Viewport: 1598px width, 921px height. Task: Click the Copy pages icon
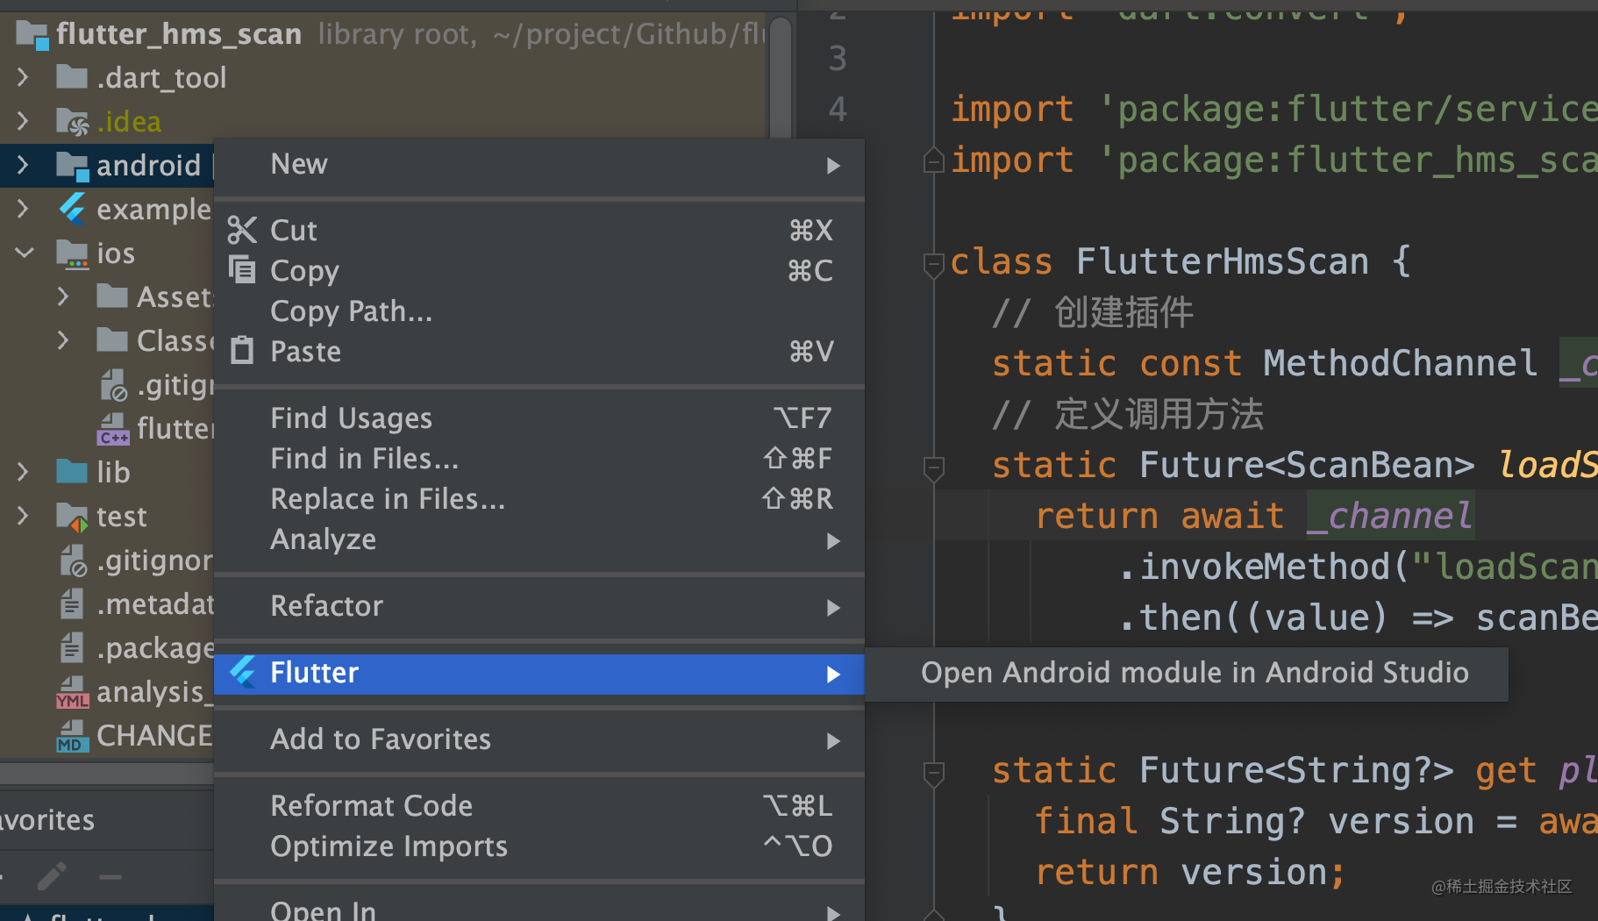tap(242, 269)
